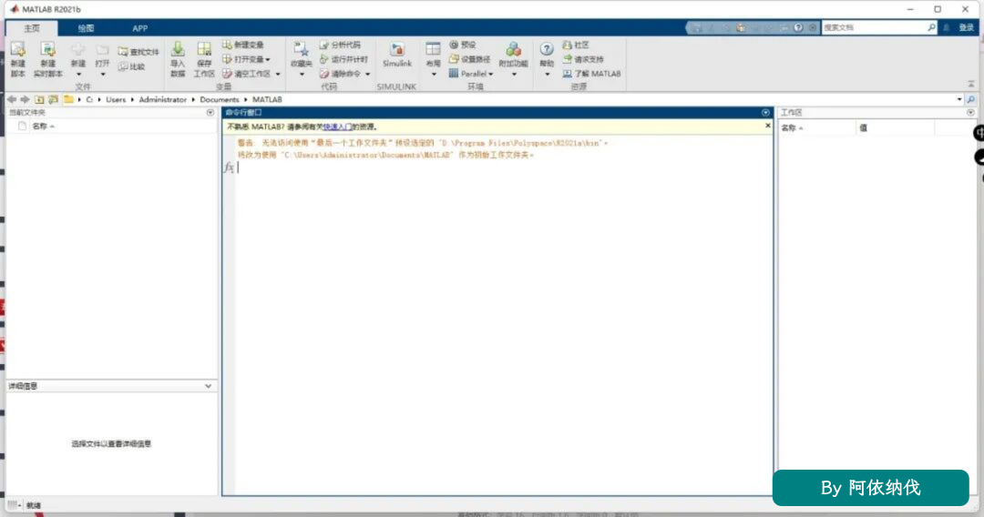Expand the 帮助 (Help) dropdown arrow
984x517 pixels.
tap(548, 75)
